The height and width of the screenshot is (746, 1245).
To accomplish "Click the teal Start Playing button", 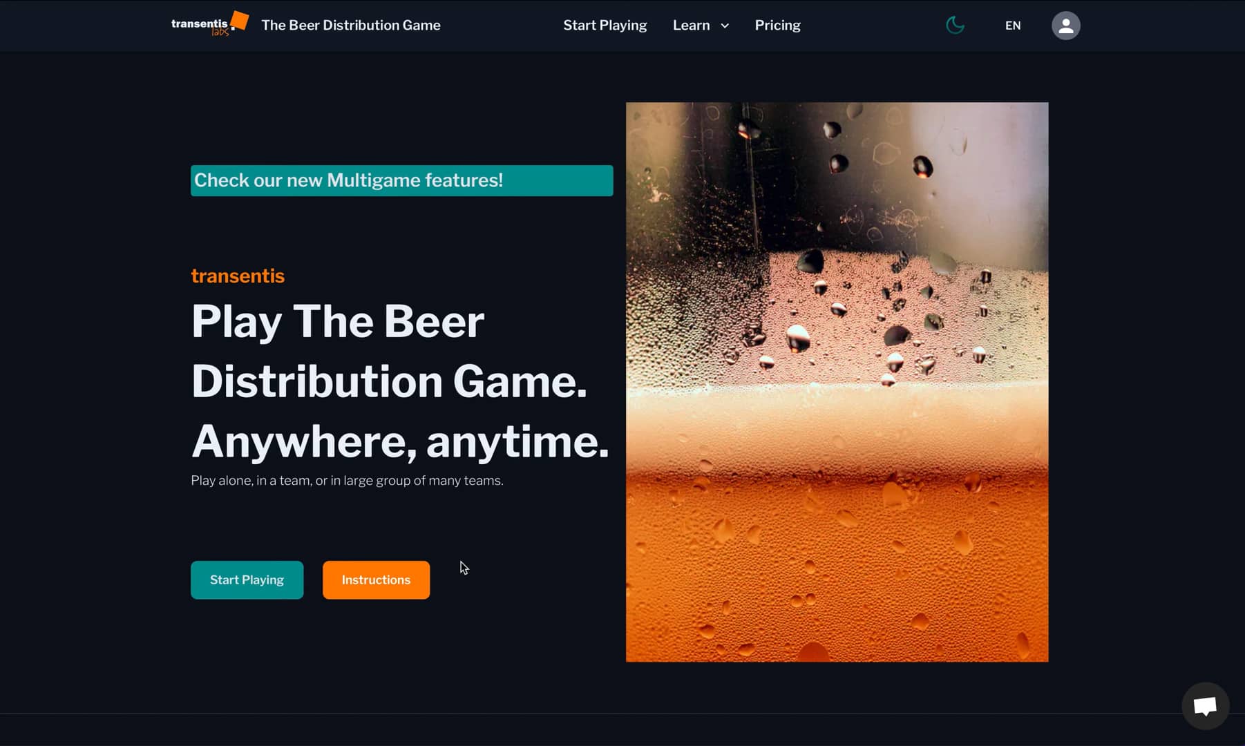I will 247,580.
